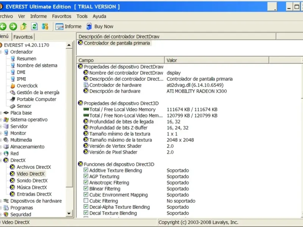Select Tamaño máximo de la textura row

(139, 140)
